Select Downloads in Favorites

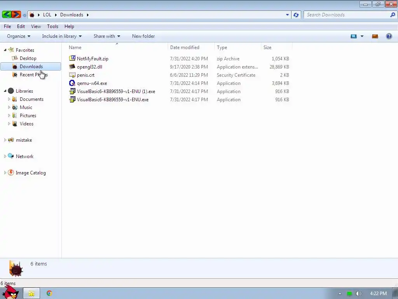pos(31,66)
